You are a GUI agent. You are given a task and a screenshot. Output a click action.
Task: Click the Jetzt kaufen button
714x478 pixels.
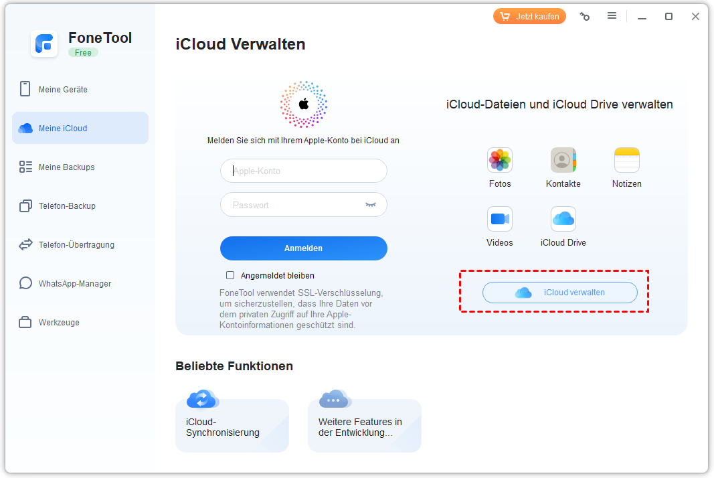(529, 17)
